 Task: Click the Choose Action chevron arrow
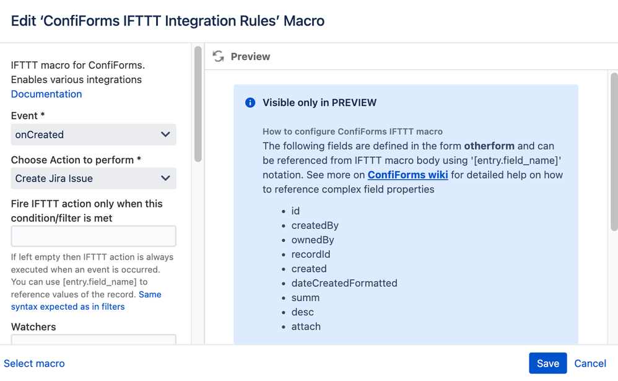(x=165, y=178)
